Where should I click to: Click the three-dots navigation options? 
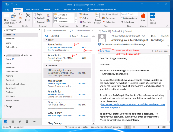click(35, 122)
